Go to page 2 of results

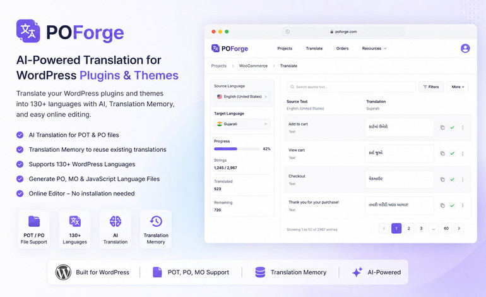[x=408, y=228]
